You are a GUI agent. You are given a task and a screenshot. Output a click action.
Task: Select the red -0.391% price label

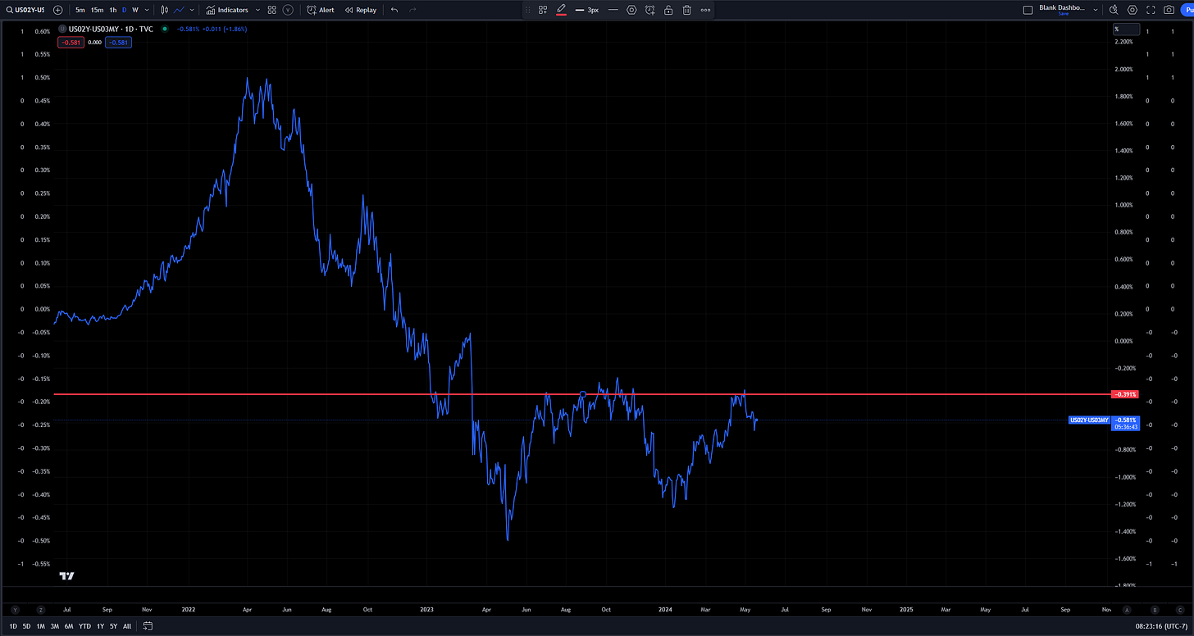1123,394
